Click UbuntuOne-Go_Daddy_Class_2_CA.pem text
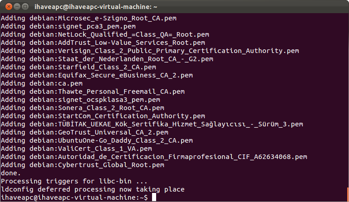 125,140
